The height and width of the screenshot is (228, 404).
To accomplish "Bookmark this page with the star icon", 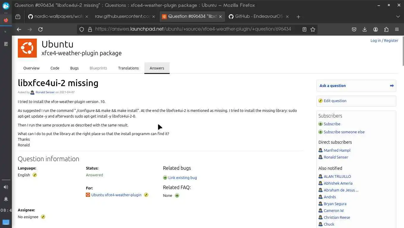I will point(313,29).
